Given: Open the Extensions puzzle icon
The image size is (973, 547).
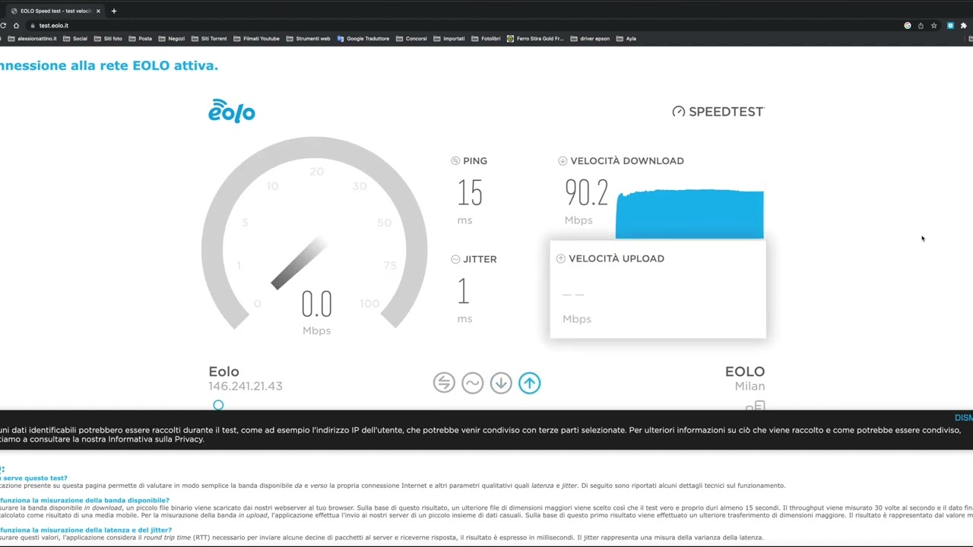Looking at the screenshot, I should [964, 25].
